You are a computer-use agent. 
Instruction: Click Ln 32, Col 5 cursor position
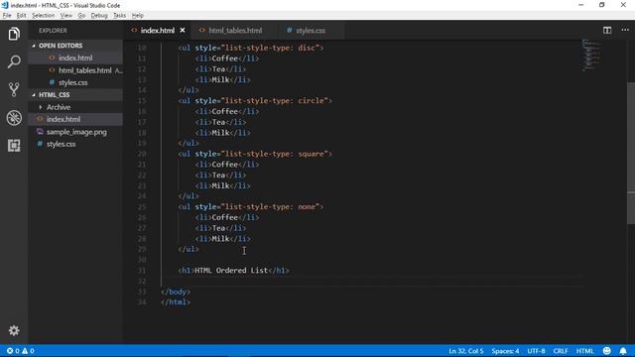[465, 351]
